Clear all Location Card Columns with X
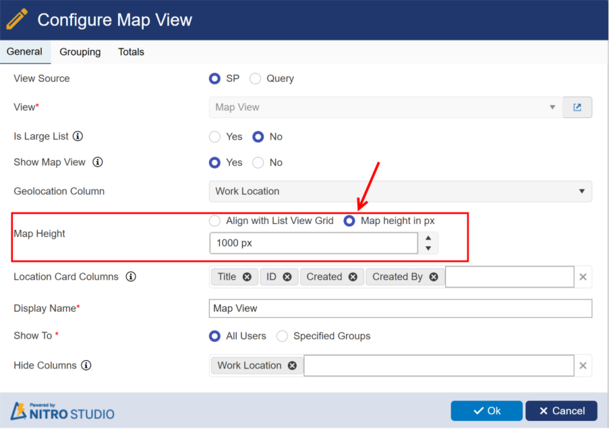The height and width of the screenshot is (429, 609). coord(583,277)
